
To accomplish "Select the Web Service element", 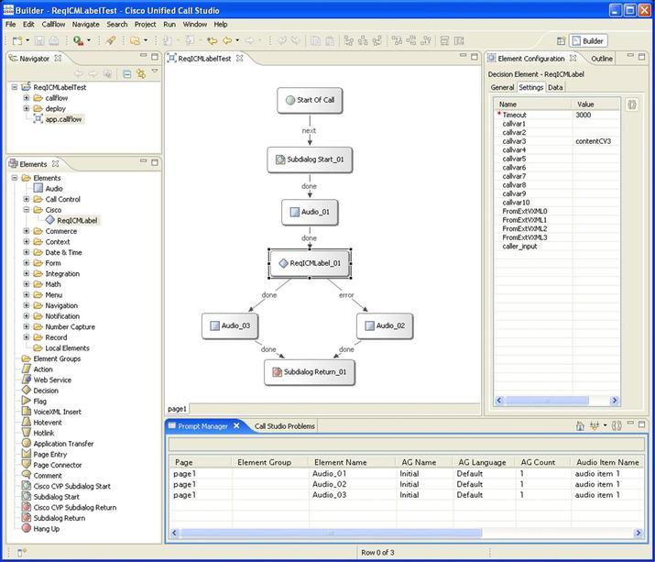I will point(52,380).
